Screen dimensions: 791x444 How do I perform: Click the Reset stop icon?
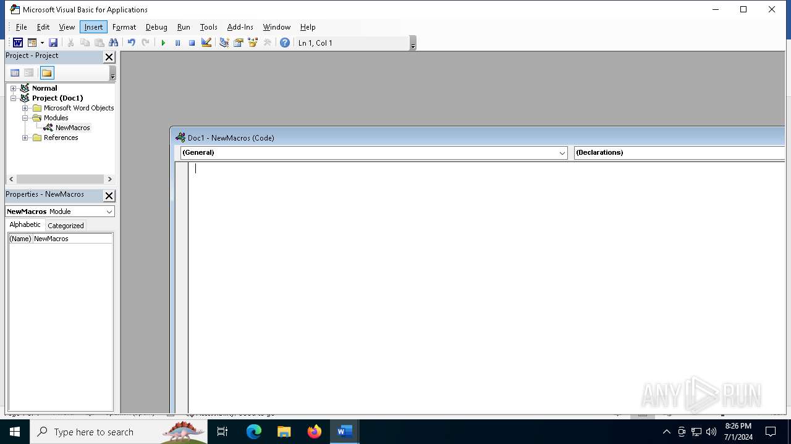point(192,43)
